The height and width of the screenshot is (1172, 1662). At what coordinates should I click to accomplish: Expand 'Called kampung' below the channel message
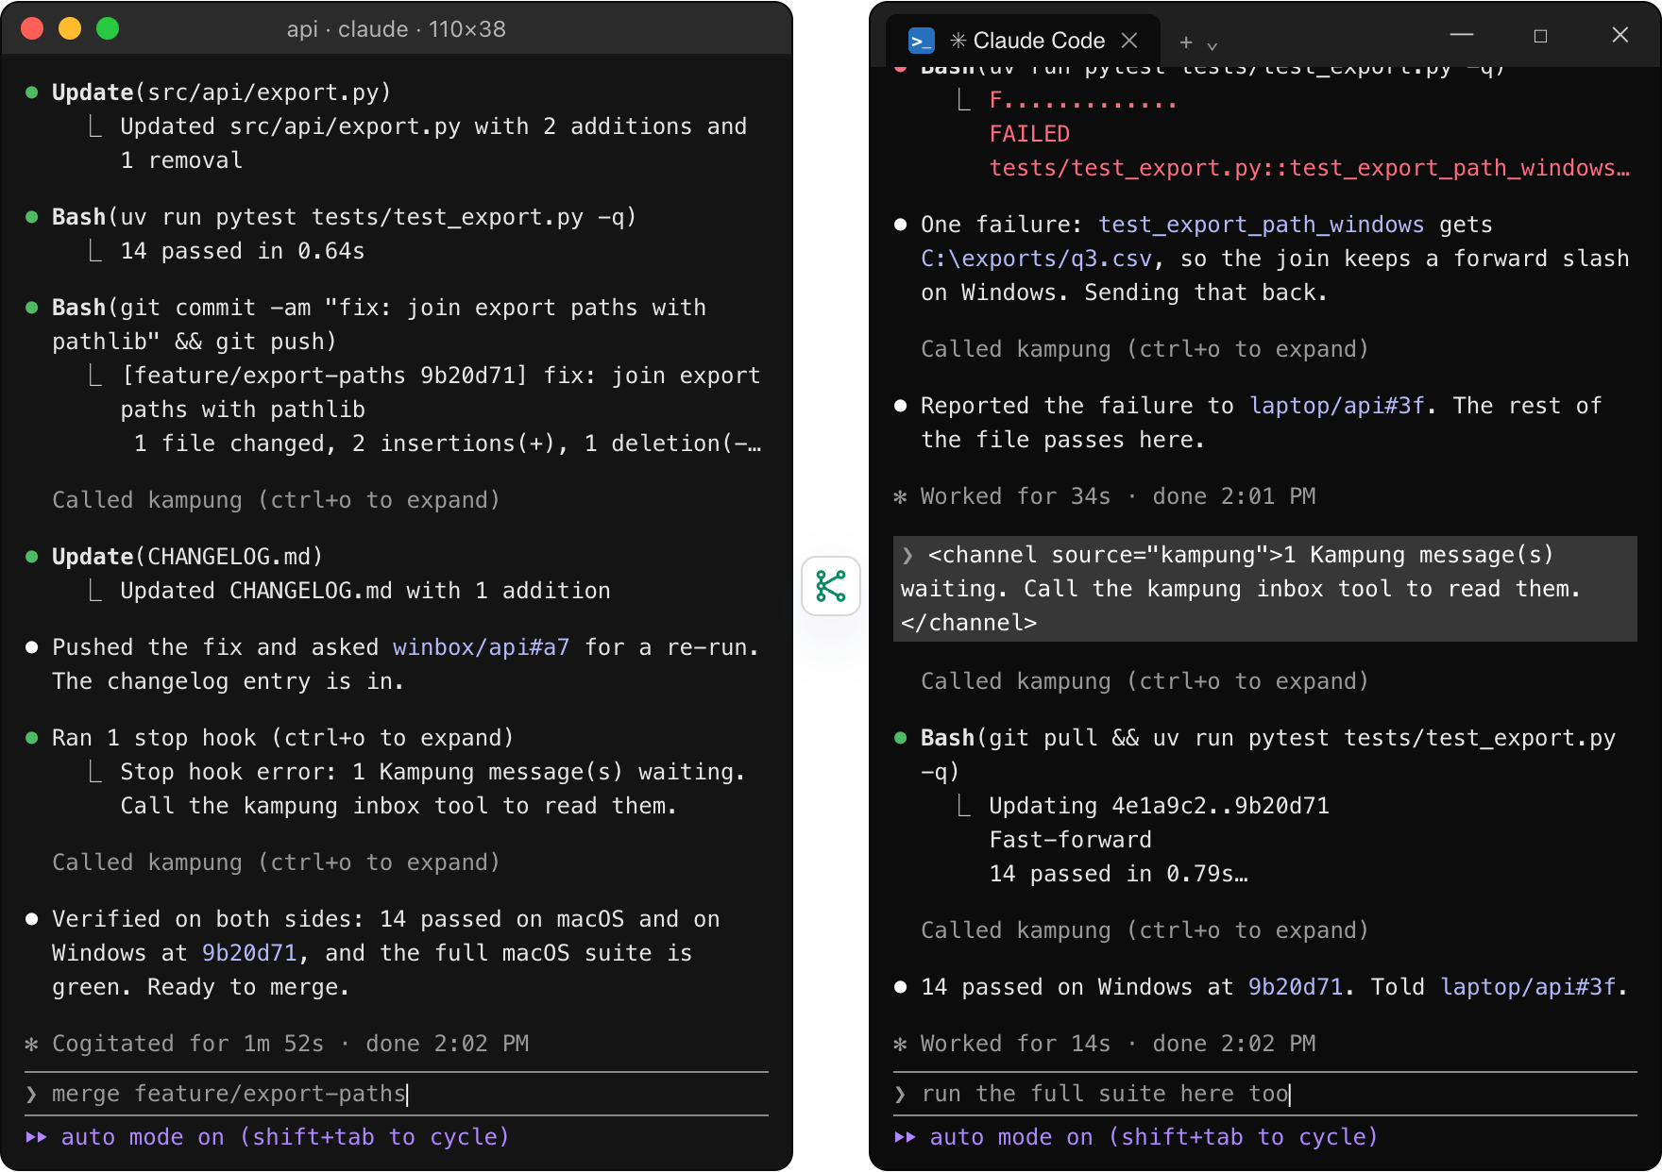[x=1145, y=681]
